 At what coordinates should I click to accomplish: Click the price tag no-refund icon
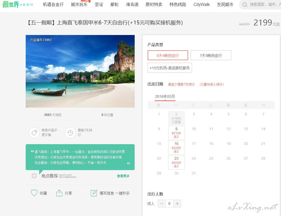pyautogui.click(x=34, y=133)
